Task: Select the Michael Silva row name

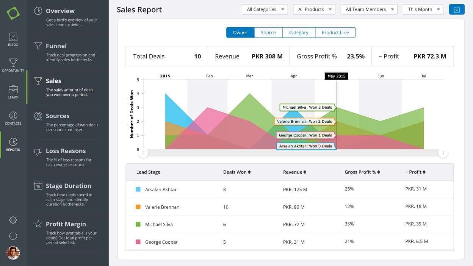Action: tap(159, 224)
